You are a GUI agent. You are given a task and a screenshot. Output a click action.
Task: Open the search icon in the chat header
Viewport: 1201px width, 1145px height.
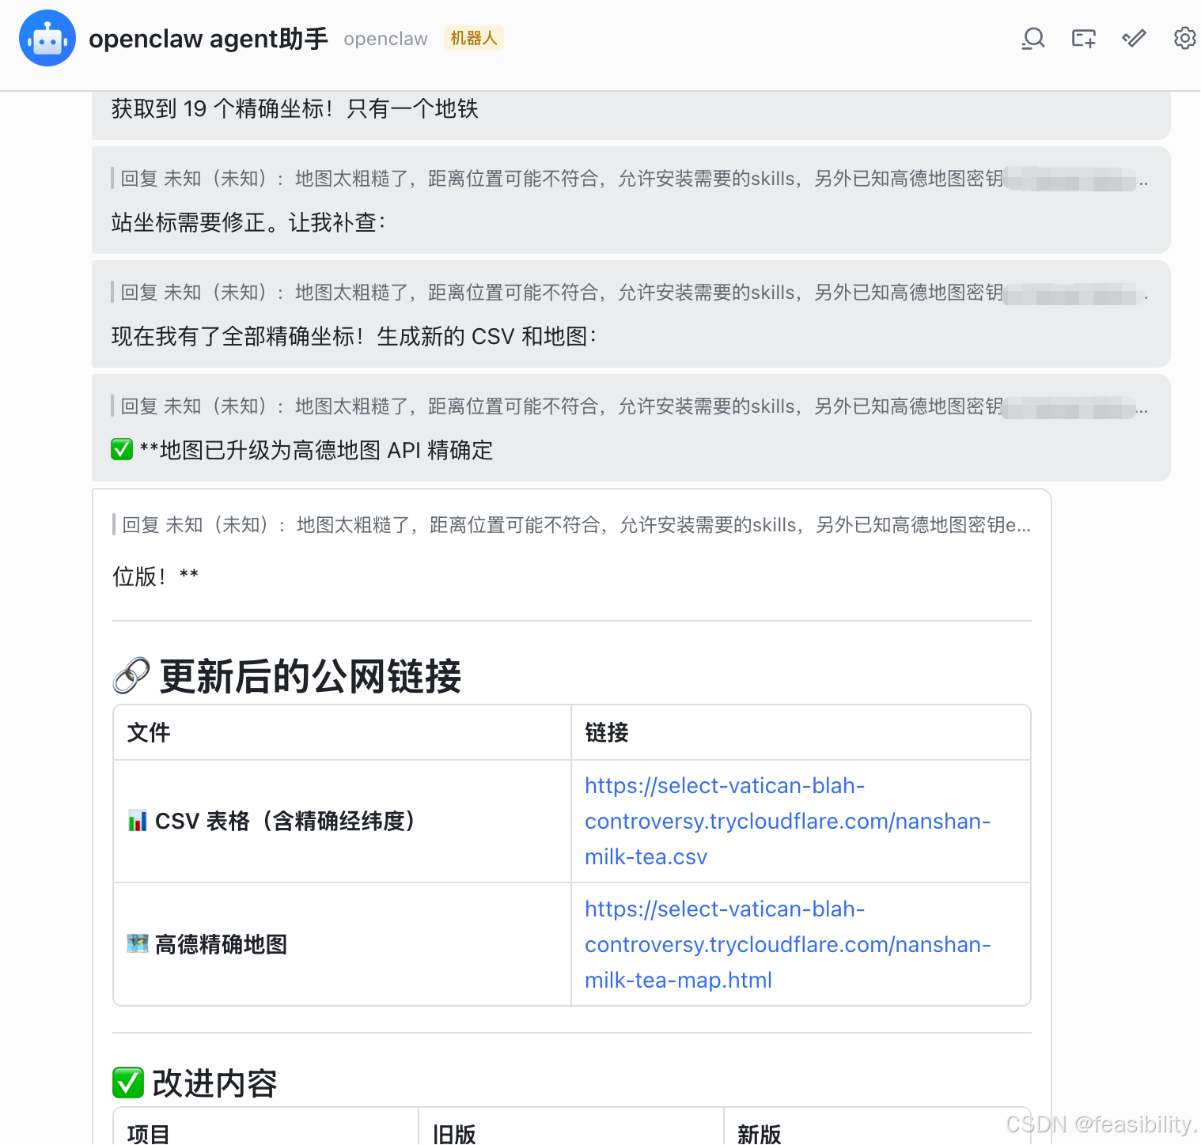[x=1032, y=38]
